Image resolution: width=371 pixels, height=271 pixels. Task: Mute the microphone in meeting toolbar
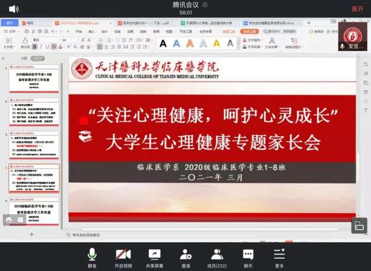(x=92, y=258)
